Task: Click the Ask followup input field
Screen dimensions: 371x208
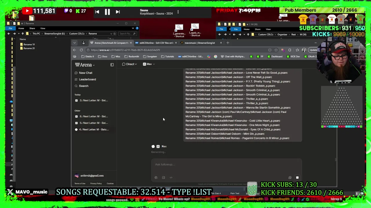Action: pyautogui.click(x=226, y=164)
